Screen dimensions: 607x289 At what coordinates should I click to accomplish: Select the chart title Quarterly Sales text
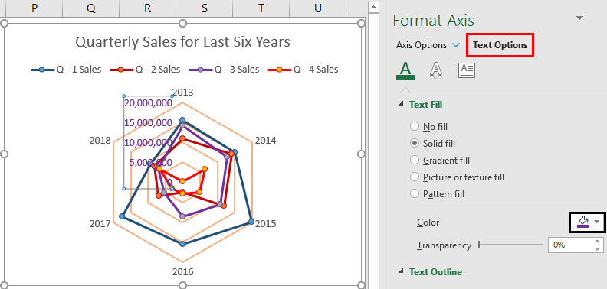pos(182,41)
